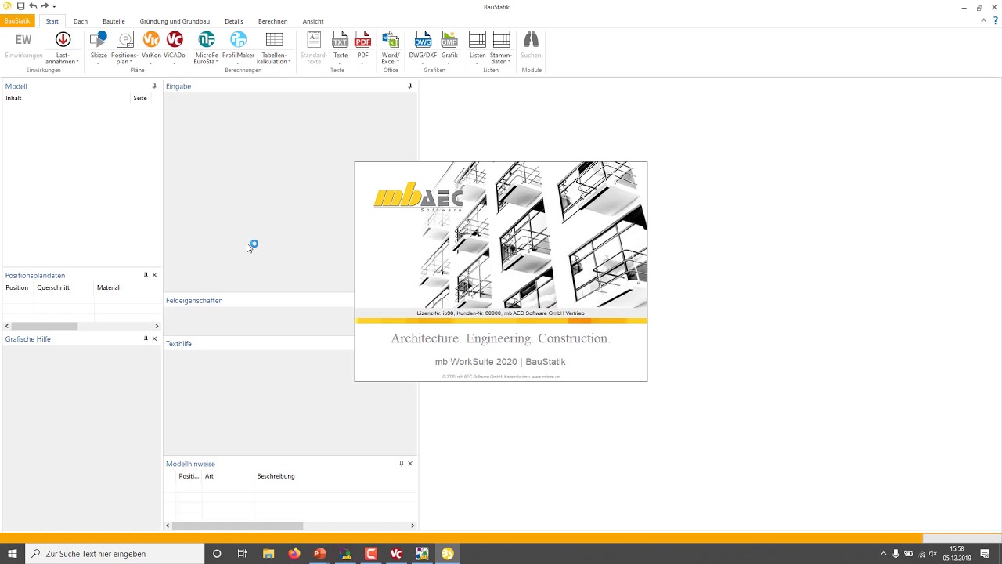The image size is (1002, 564).
Task: Open quick access toolbar customize dropdown
Action: (x=55, y=6)
